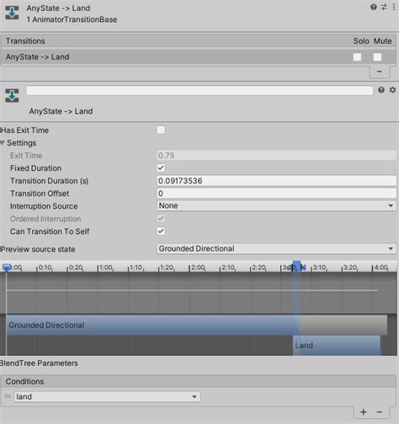The image size is (399, 424).
Task: Click the Conditions list header
Action: [x=198, y=381]
